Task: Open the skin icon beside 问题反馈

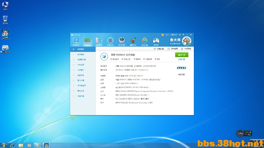Action: coord(180,35)
